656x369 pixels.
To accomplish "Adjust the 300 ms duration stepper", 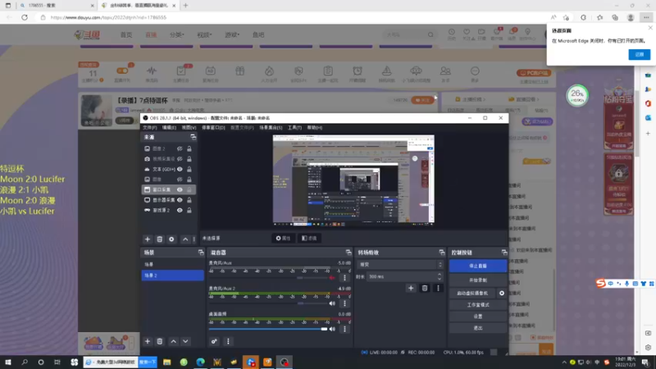I will (x=440, y=276).
